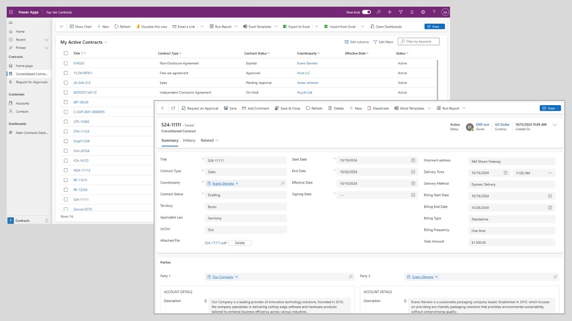572x321 pixels.
Task: Collapse the sidebar with the hamburger icon
Action: 11,23
